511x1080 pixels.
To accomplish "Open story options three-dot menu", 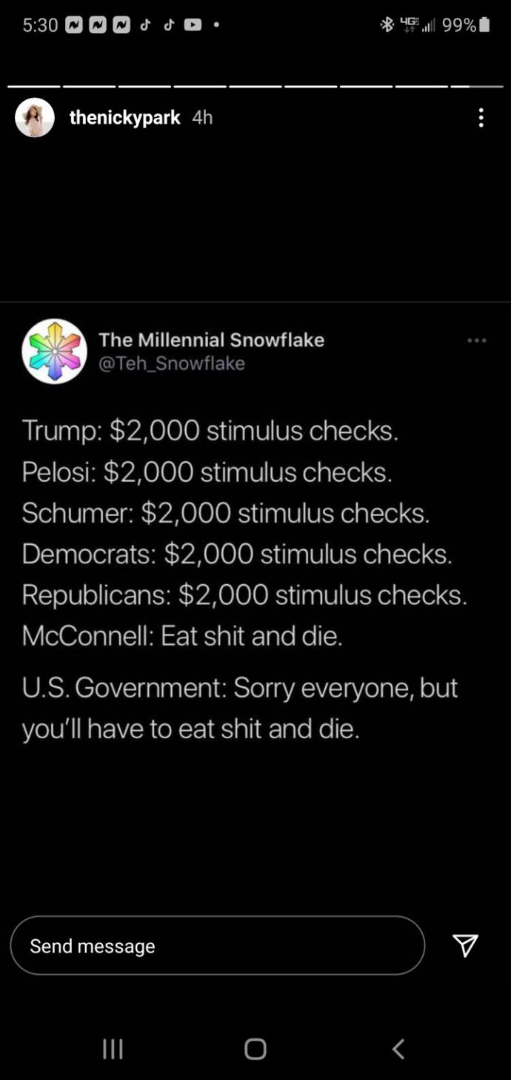I will point(481,118).
